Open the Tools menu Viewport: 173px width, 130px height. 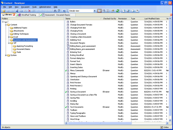coord(34,7)
